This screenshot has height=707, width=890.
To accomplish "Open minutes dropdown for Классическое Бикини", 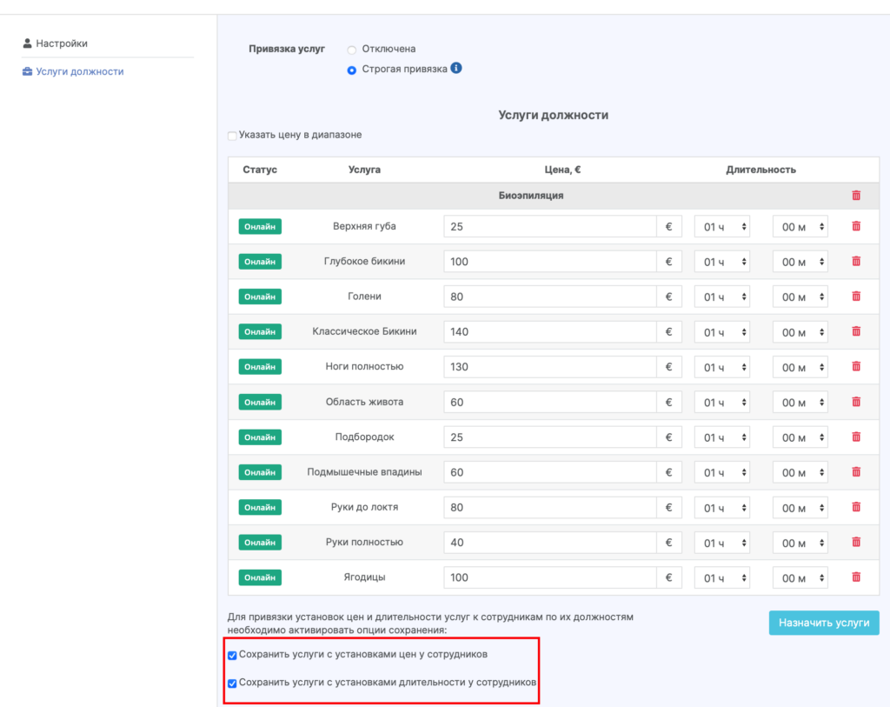I will point(800,332).
